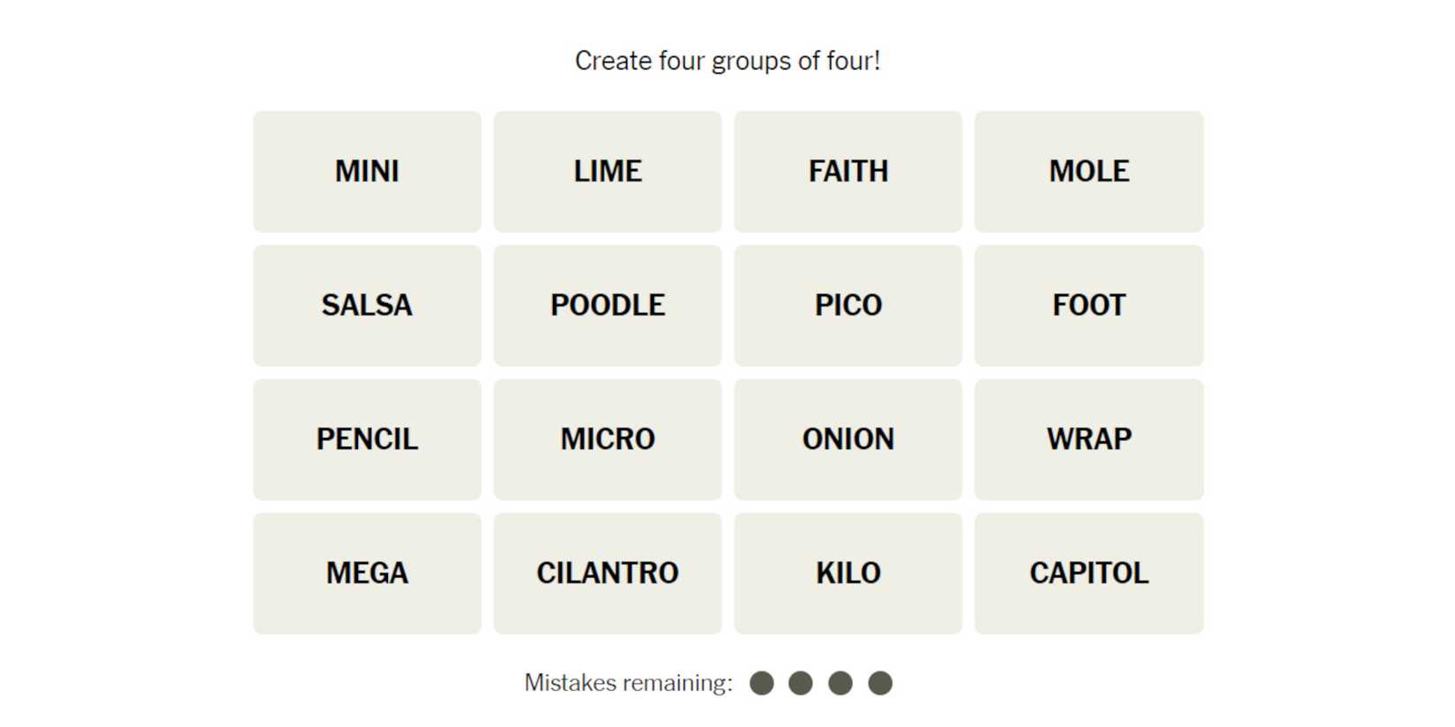Viewport: 1455px width, 727px height.
Task: Click the first mistakes remaining dot
Action: pyautogui.click(x=762, y=683)
